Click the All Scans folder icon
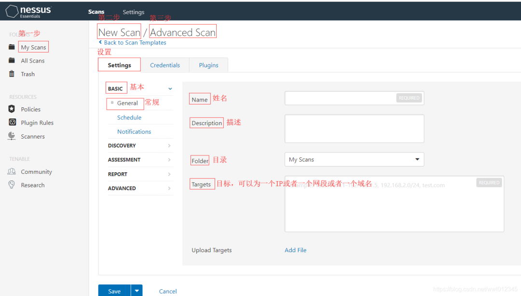The image size is (521, 296). click(x=12, y=60)
